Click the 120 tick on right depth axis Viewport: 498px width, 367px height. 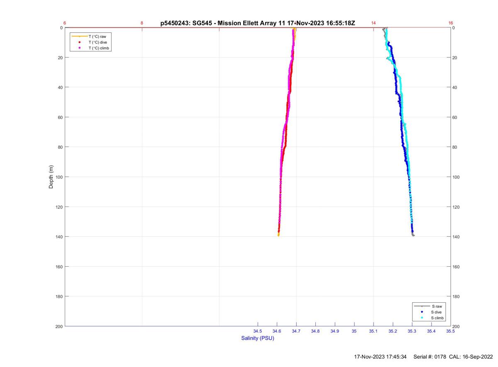[x=456, y=207]
